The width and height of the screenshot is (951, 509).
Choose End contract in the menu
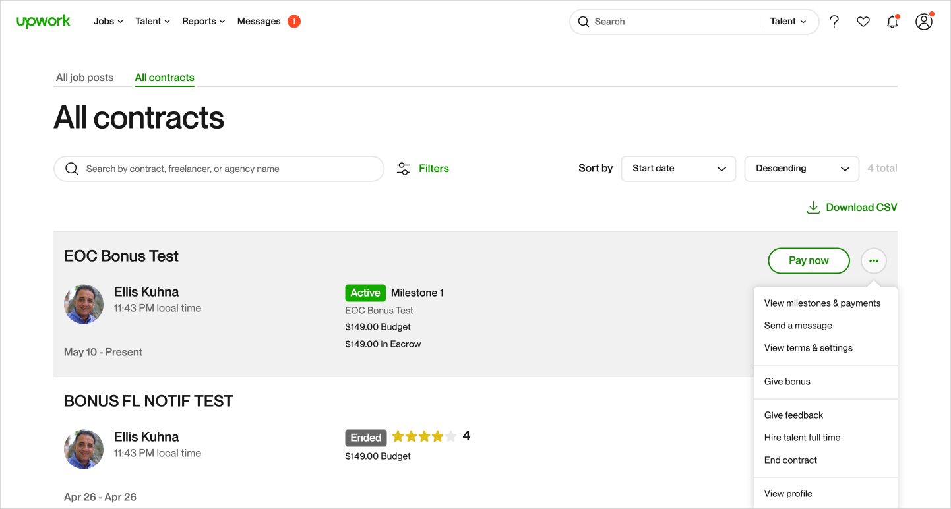(790, 460)
